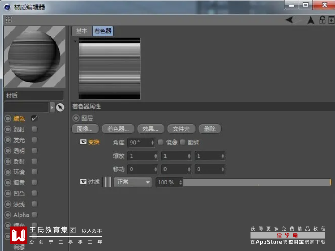This screenshot has height=251, width=335.
Task: Open the small arrow menu beside material field
Action: (x=52, y=108)
